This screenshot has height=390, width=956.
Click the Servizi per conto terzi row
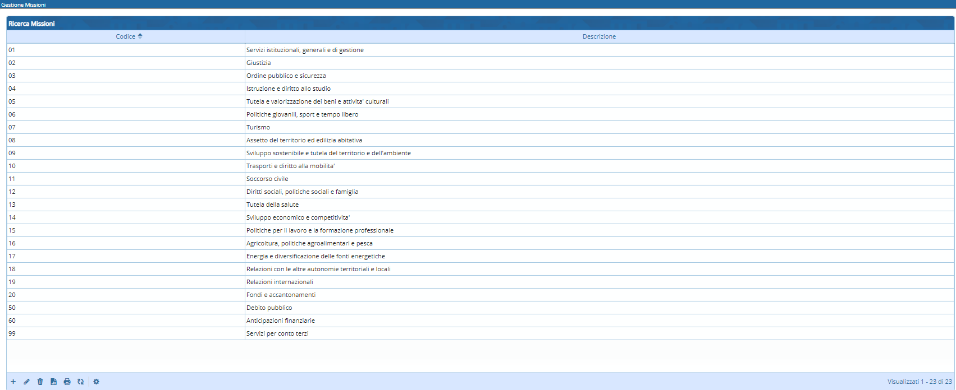277,333
